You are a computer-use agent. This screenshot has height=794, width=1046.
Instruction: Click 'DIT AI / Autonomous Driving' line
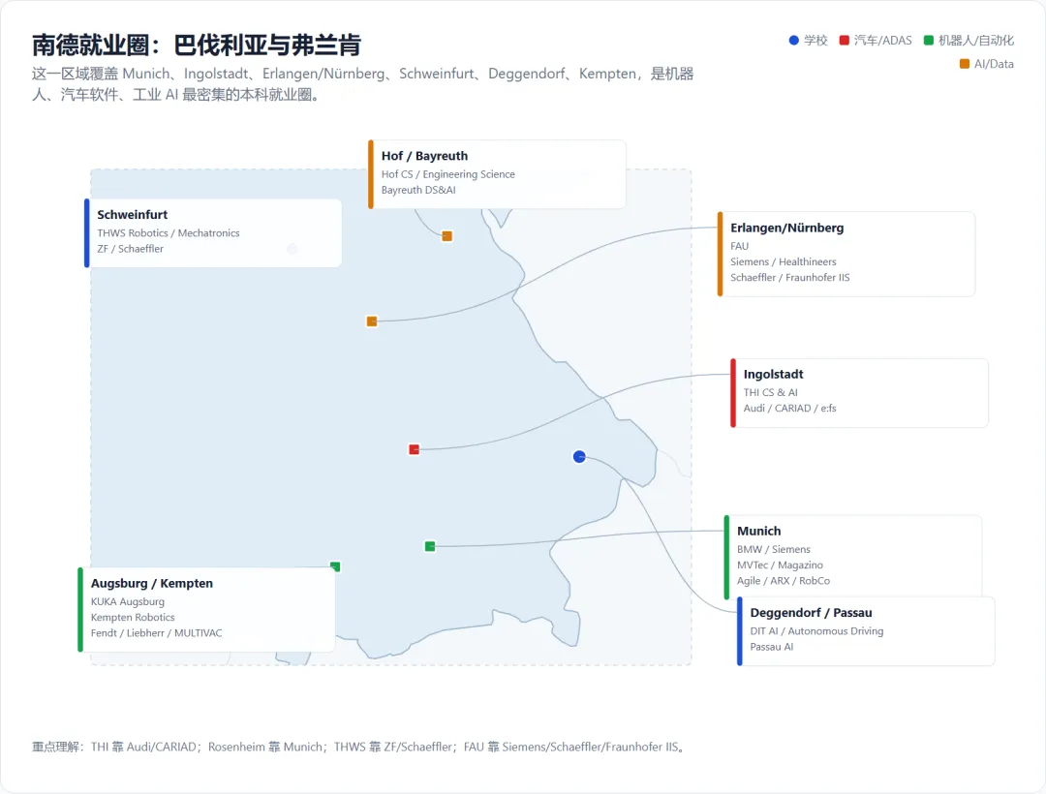point(816,630)
